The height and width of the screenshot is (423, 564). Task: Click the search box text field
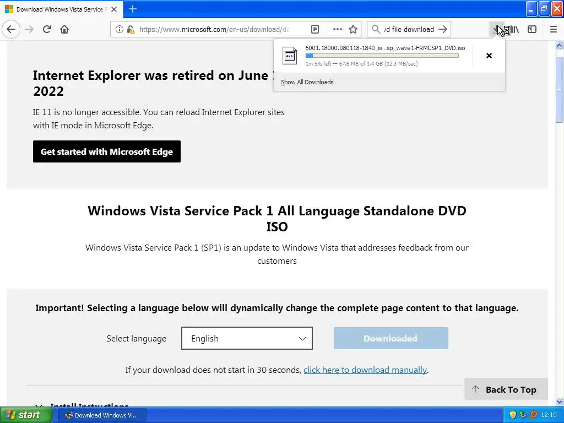[x=409, y=29]
